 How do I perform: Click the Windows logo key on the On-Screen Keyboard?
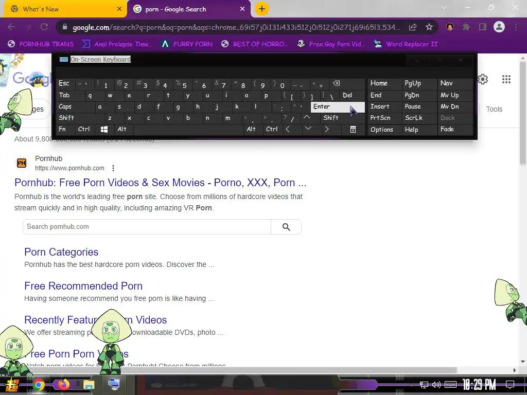[104, 129]
